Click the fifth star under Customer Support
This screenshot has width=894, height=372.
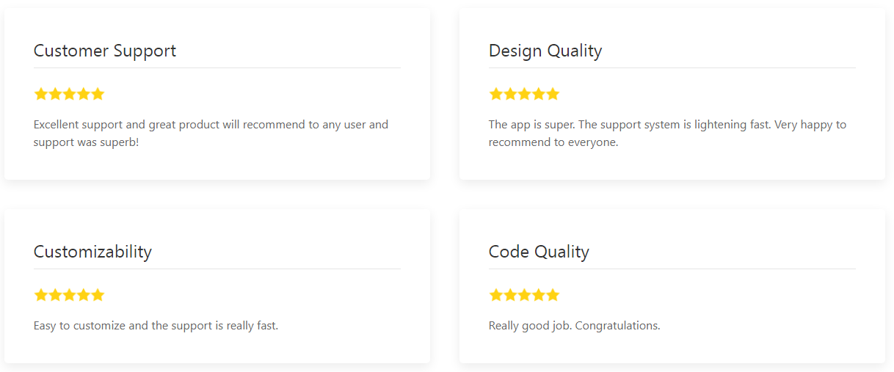[98, 94]
